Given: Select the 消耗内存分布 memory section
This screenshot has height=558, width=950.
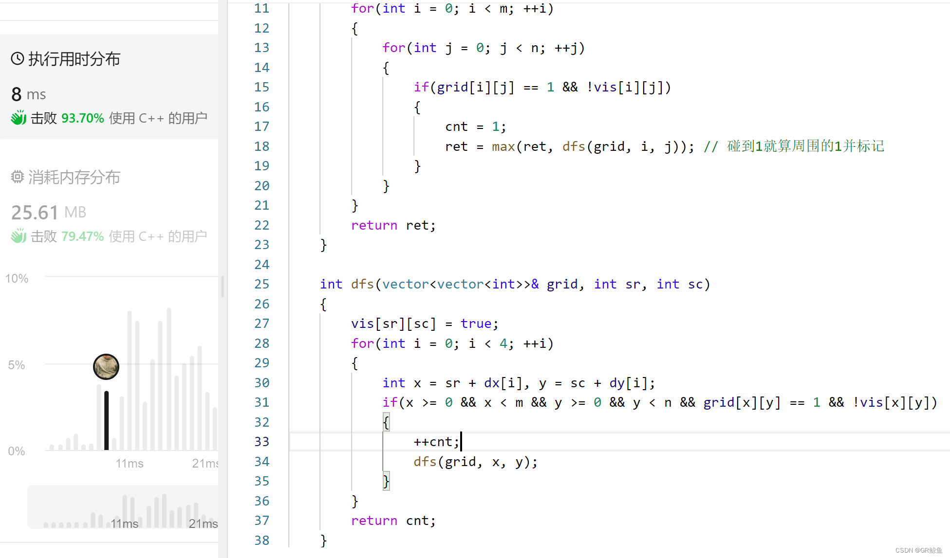Looking at the screenshot, I should click(74, 177).
